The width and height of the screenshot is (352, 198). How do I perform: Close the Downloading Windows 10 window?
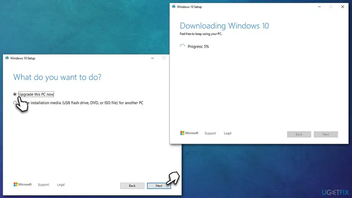[x=343, y=7]
